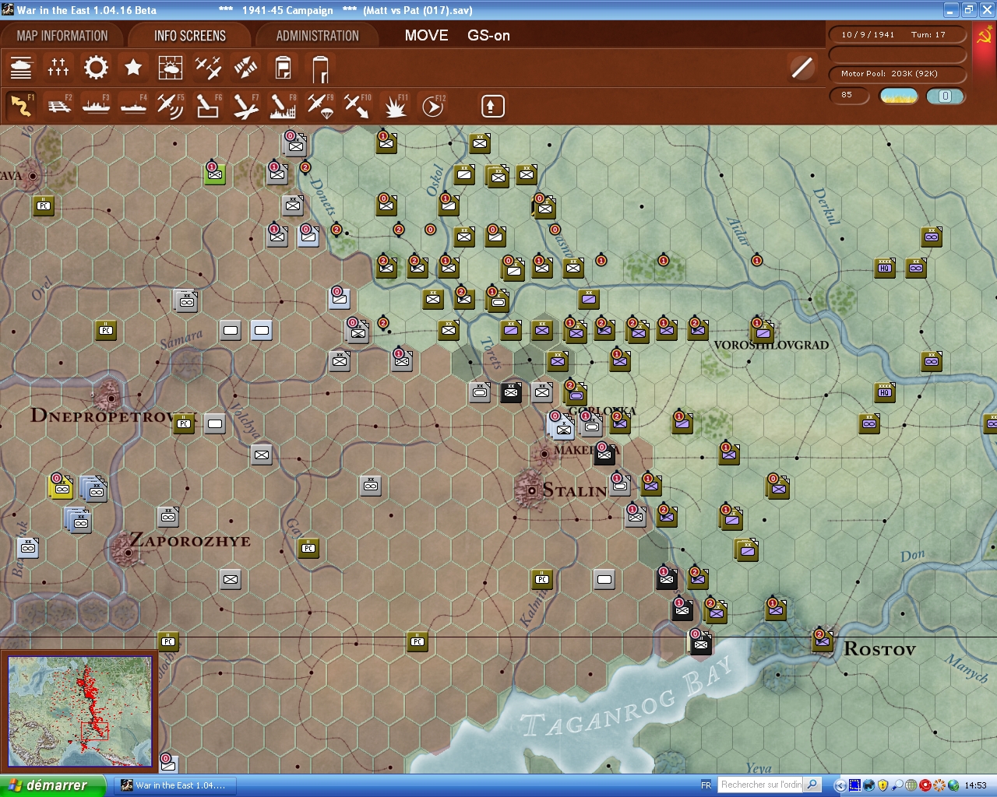Click the Zaporozhye city on the map
The height and width of the screenshot is (797, 997).
point(128,551)
